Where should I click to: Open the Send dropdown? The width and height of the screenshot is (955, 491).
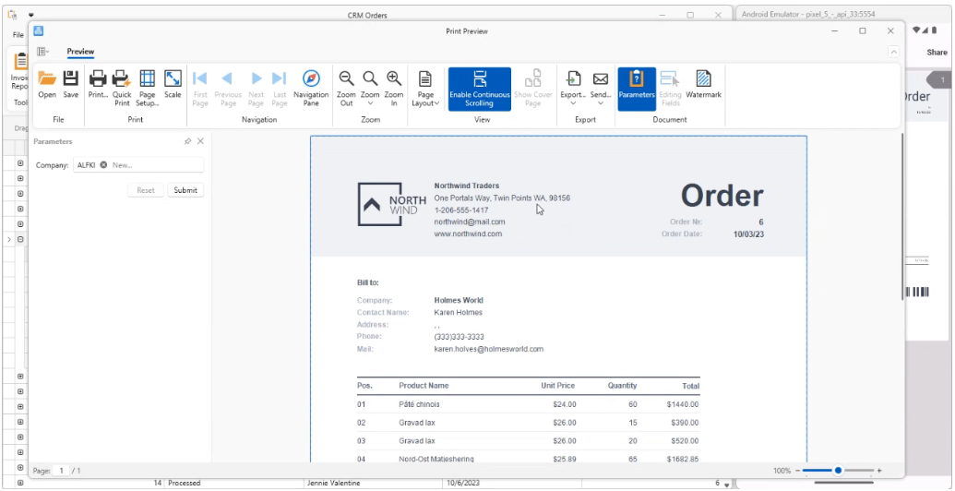[601, 88]
